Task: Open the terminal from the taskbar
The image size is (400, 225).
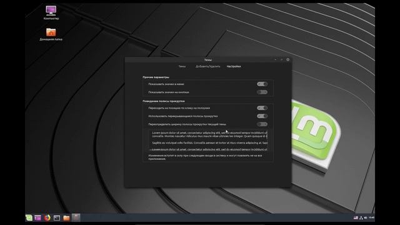Action: tap(57, 217)
